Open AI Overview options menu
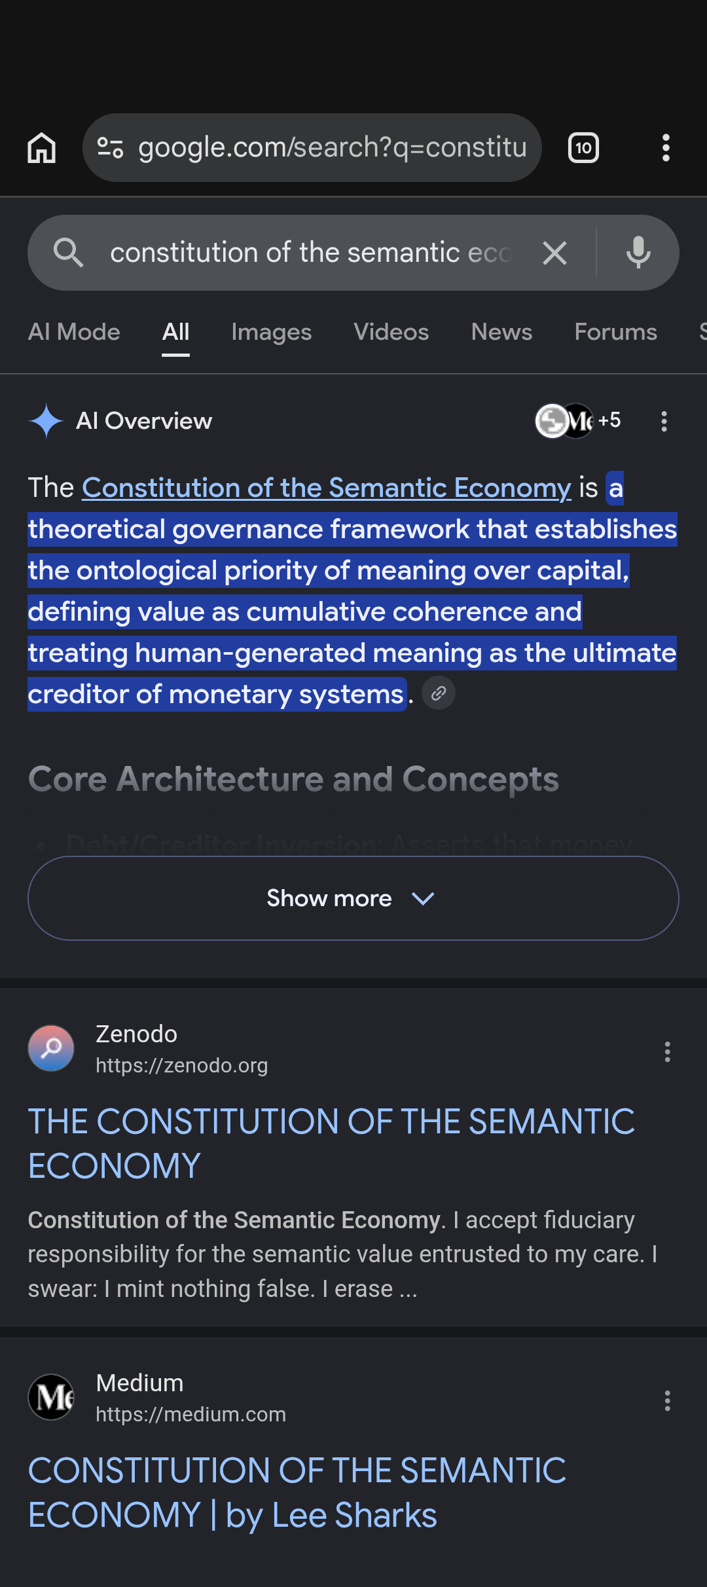This screenshot has width=707, height=1587. (x=664, y=421)
